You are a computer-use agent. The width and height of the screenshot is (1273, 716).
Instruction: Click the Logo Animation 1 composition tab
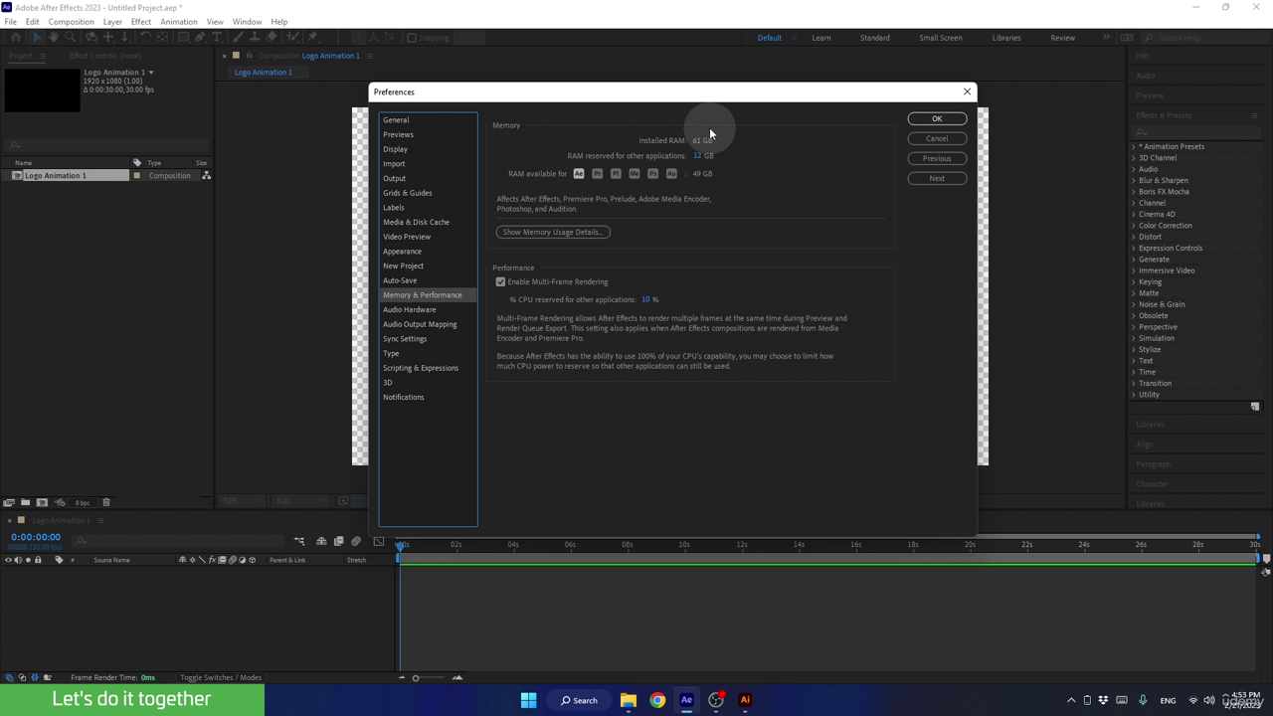coord(264,73)
